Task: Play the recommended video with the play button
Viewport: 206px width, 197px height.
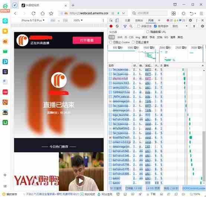Action: 80,181
